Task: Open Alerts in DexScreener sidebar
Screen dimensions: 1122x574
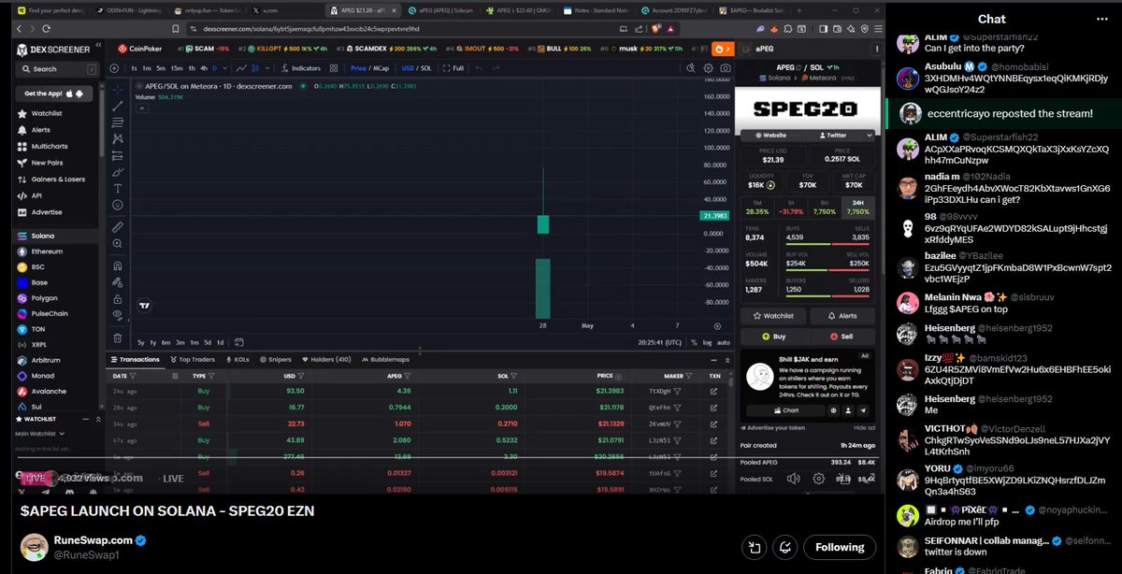Action: pyautogui.click(x=40, y=130)
